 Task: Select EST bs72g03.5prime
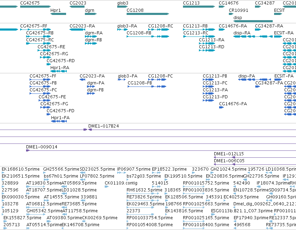click(144, 176)
